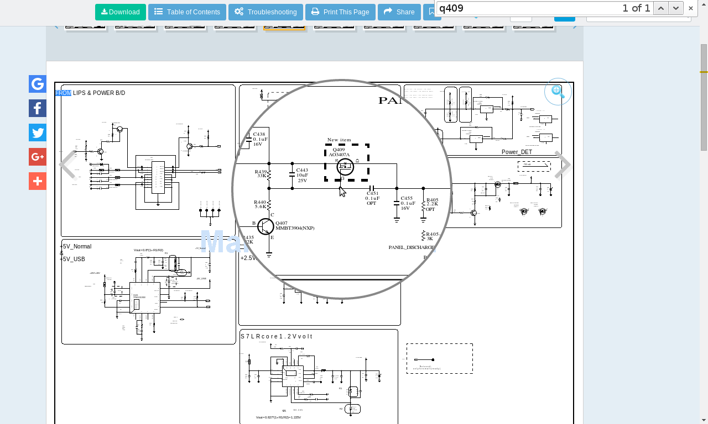Image resolution: width=708 pixels, height=424 pixels.
Task: Click the '1 of 1' match count
Action: [x=636, y=8]
